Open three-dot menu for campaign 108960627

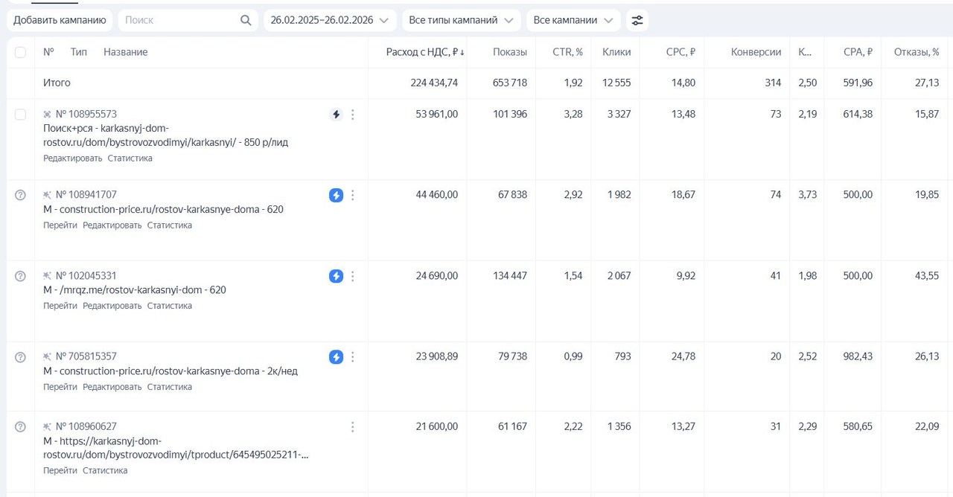click(x=353, y=427)
